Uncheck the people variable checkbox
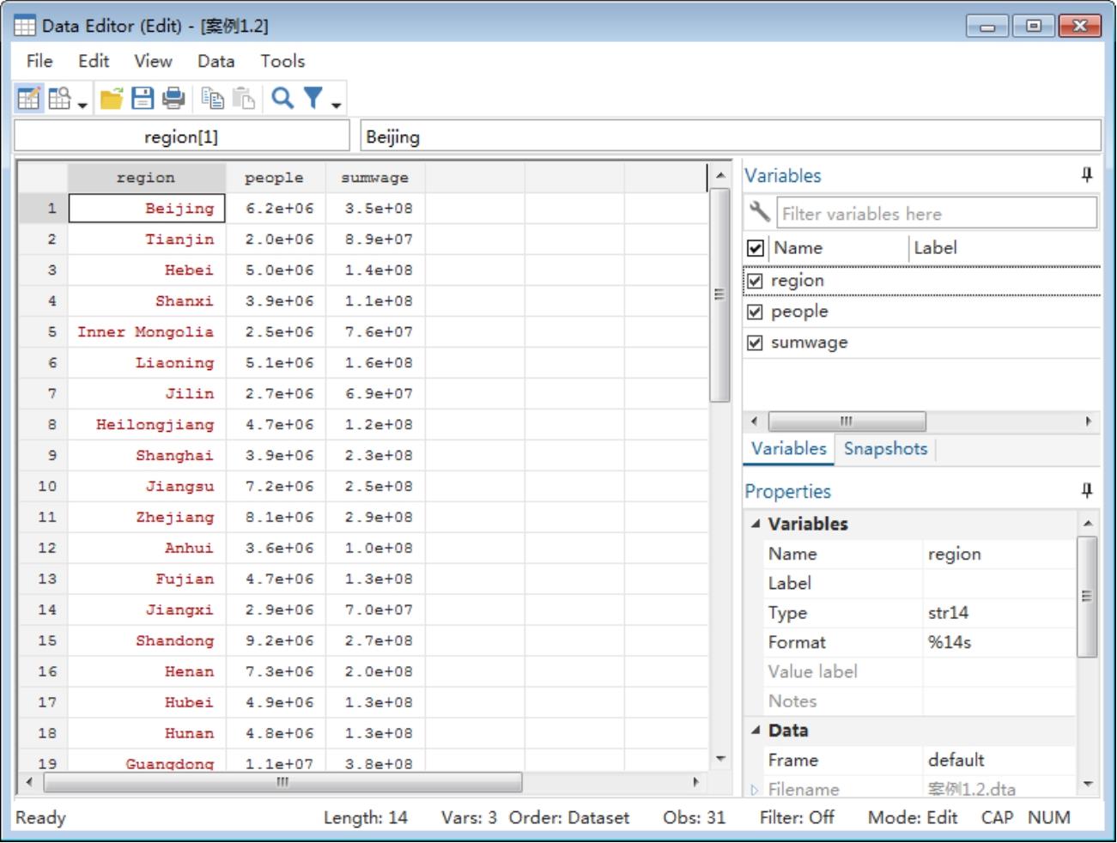Image resolution: width=1117 pixels, height=843 pixels. tap(756, 312)
